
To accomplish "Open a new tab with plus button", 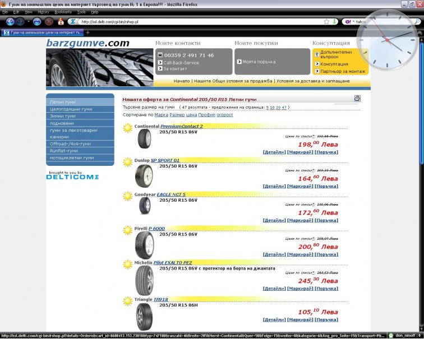I will [87, 32].
